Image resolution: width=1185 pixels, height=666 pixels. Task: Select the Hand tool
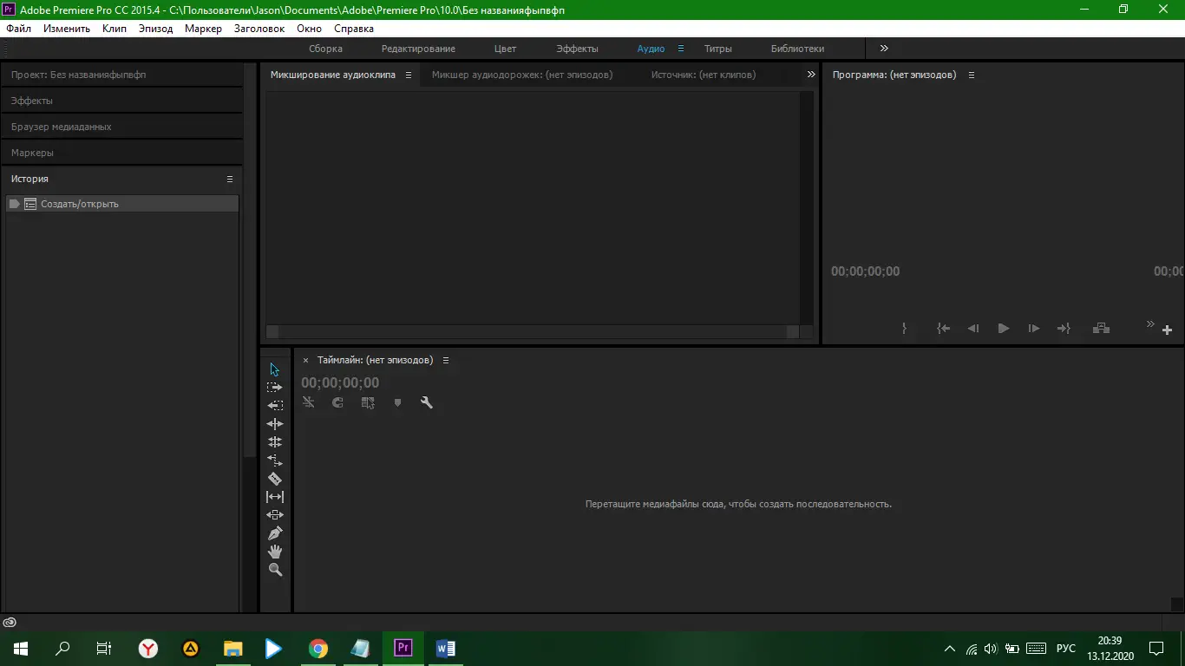click(x=275, y=552)
